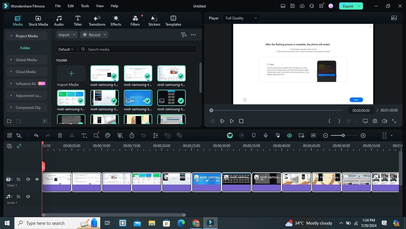Mark in point with left brace
Image resolution: width=406 pixels, height=229 pixels.
coord(330,121)
